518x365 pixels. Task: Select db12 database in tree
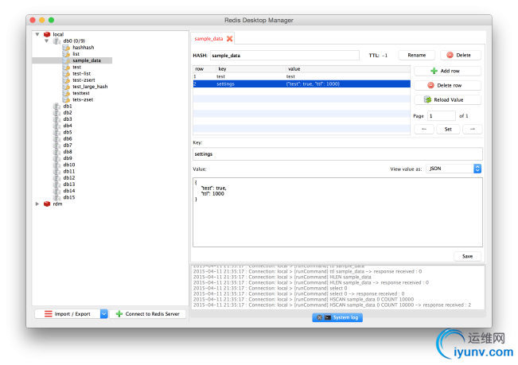69,178
